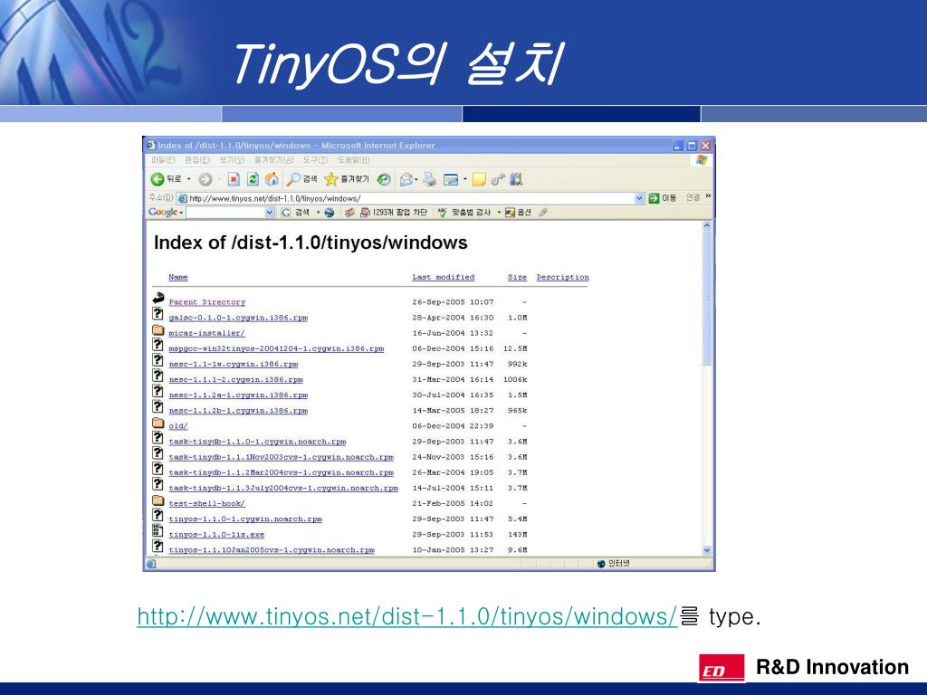Expand the toolbar overflow chevron (»)

(x=708, y=196)
